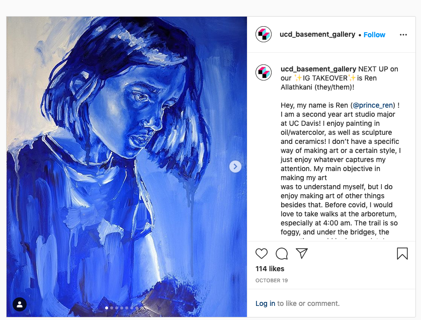Click the gallery avatar beside the caption
This screenshot has width=421, height=320.
pos(264,73)
